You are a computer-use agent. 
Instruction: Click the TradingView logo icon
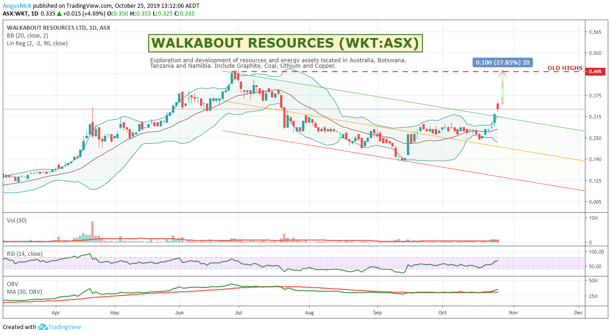click(x=43, y=327)
